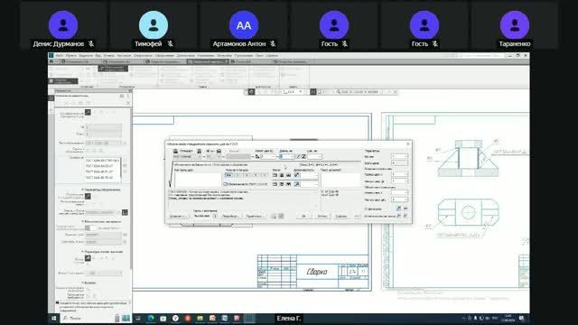Open the Windows Start menu

[x=54, y=318]
